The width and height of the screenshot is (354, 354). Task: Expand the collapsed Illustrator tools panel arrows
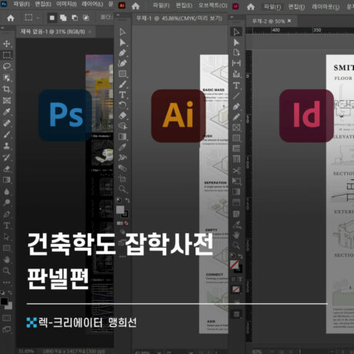[x=118, y=15]
